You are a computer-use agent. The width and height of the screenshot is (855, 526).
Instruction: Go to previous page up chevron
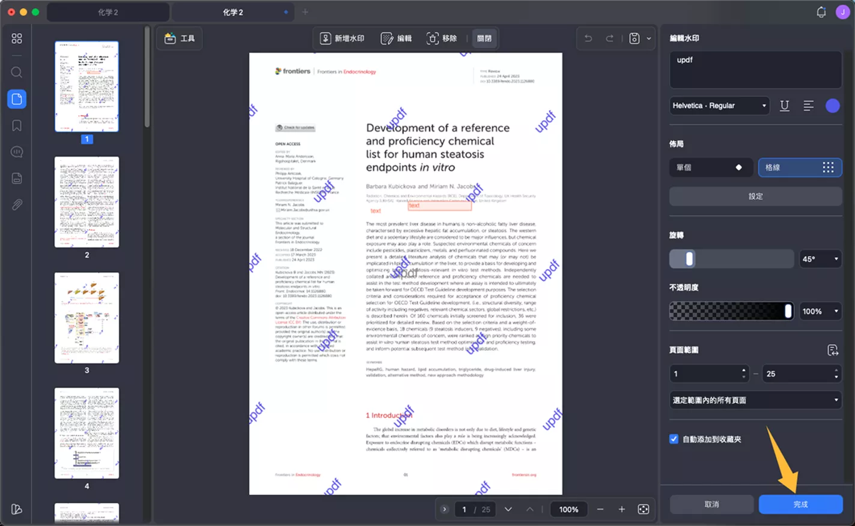(530, 509)
